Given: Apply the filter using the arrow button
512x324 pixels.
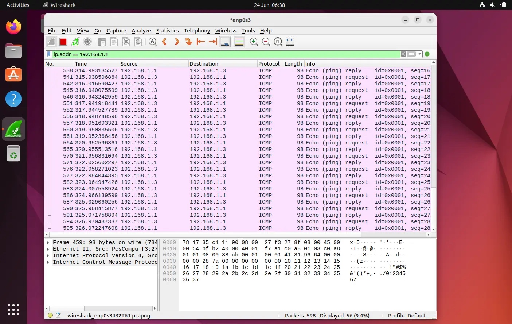Looking at the screenshot, I should pos(411,54).
